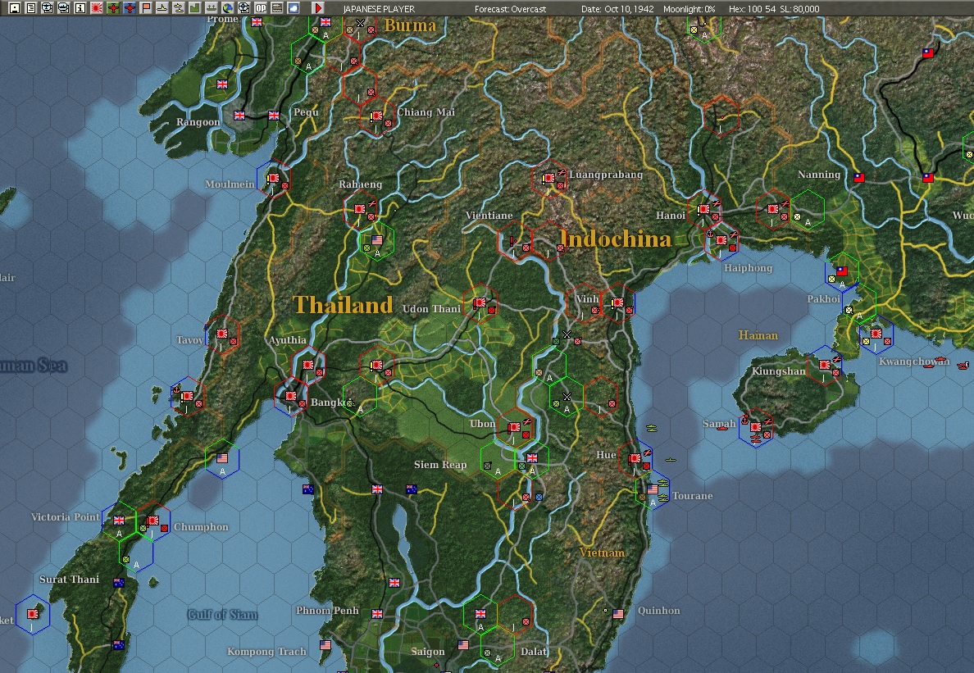Click the OP toolbar button

[261, 8]
